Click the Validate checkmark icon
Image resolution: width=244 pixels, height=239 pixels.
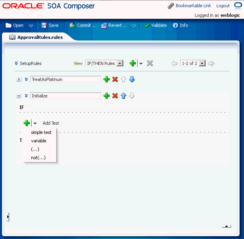coord(147,25)
